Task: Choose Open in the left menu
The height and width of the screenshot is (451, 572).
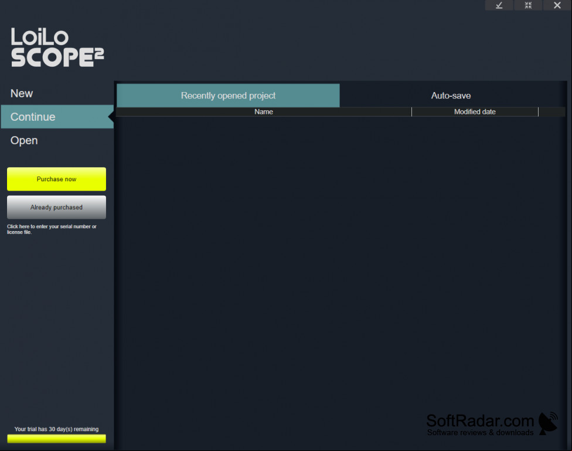Action: tap(24, 141)
